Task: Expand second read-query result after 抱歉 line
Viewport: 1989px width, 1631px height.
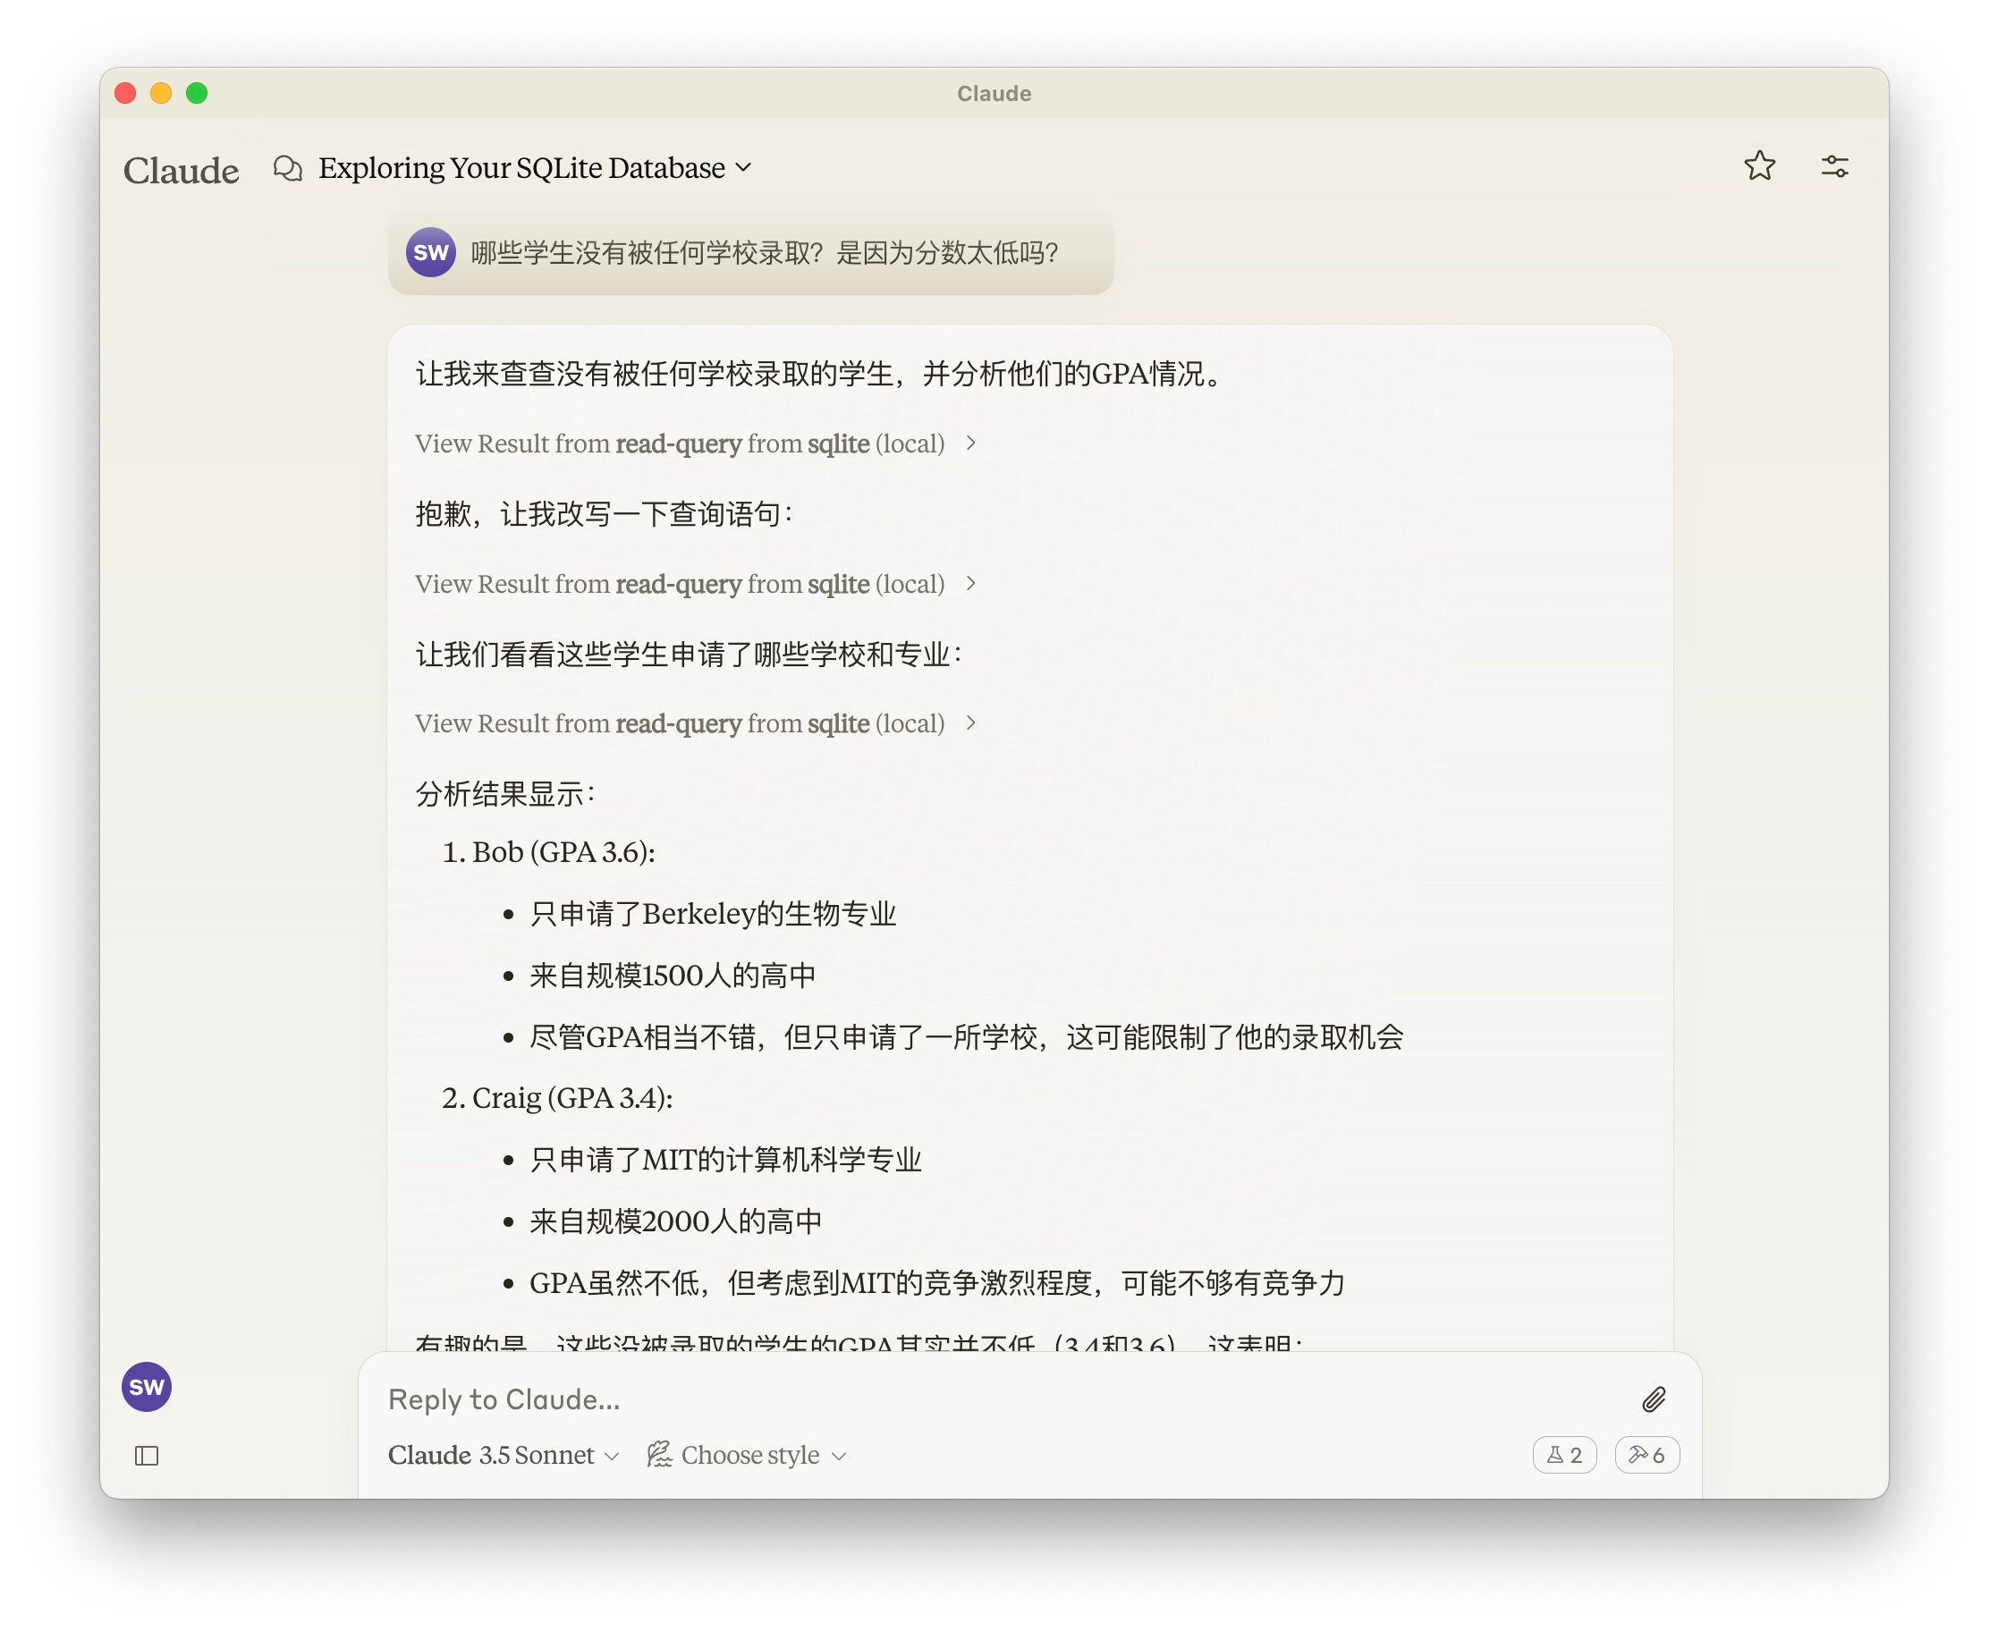Action: [x=696, y=585]
